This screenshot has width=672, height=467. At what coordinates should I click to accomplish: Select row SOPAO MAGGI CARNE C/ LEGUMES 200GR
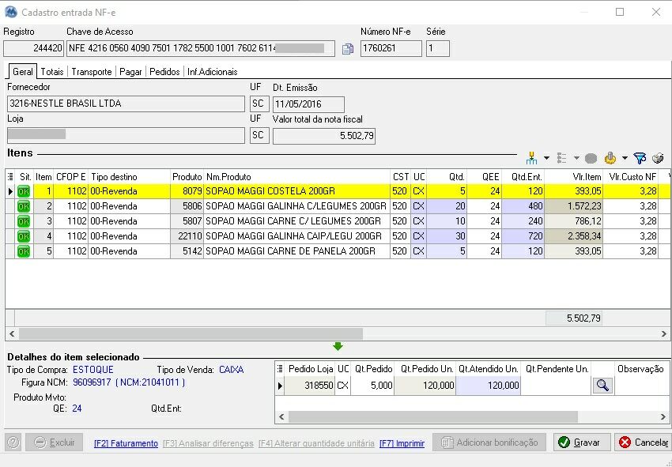click(x=338, y=221)
